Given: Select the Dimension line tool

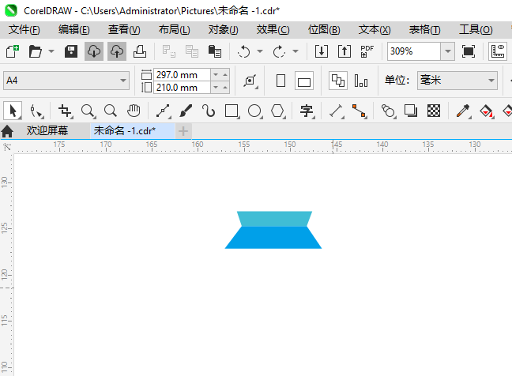Looking at the screenshot, I should [336, 111].
